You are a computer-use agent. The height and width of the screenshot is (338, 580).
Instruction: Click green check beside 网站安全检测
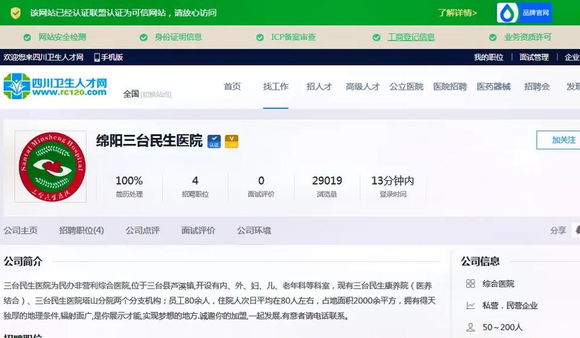pos(27,38)
